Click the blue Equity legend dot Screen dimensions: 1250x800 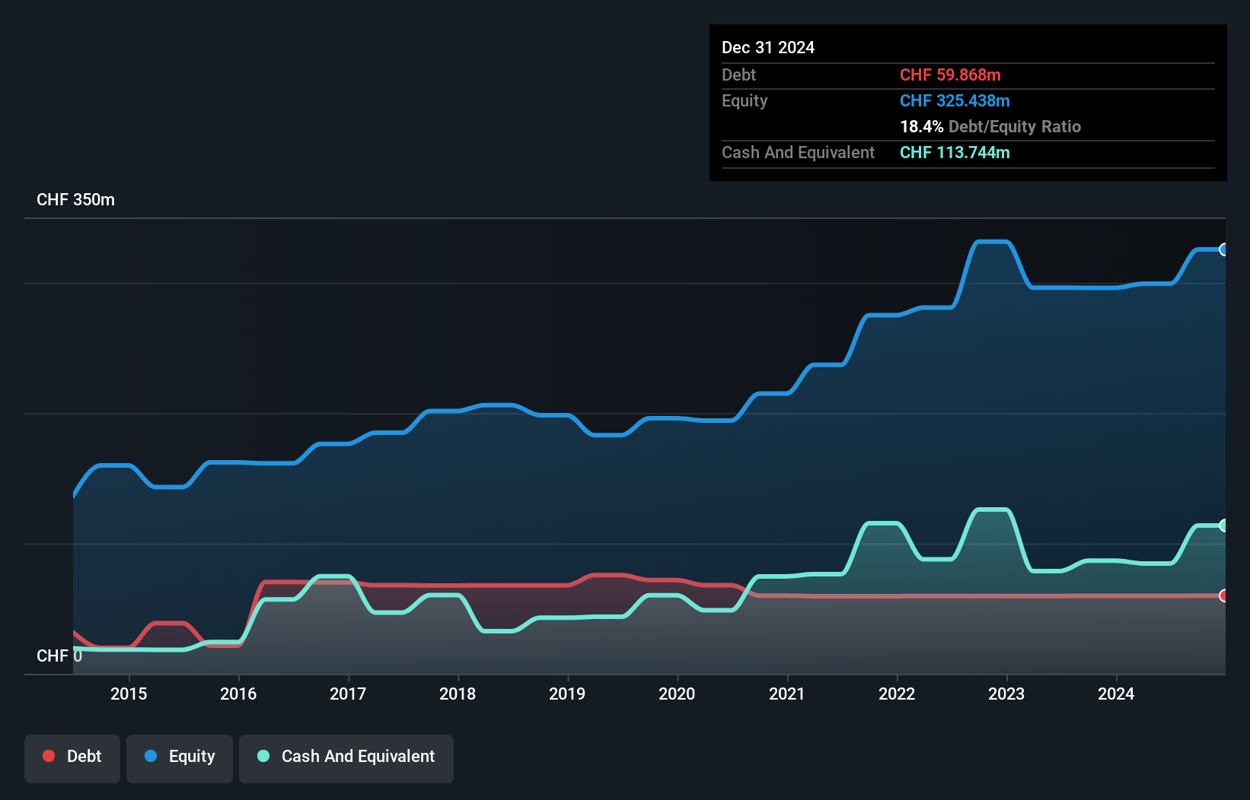click(152, 757)
